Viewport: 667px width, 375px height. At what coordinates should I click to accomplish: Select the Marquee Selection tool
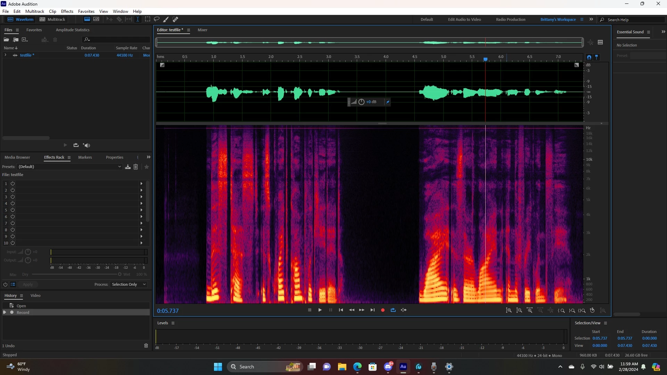[x=148, y=19]
